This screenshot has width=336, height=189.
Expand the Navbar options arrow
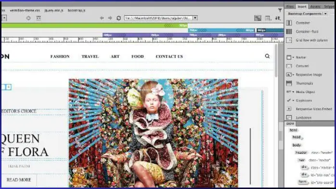tap(293, 57)
